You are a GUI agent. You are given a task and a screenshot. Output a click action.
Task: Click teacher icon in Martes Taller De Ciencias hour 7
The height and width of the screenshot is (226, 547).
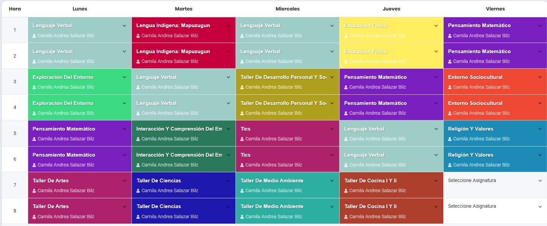click(138, 191)
